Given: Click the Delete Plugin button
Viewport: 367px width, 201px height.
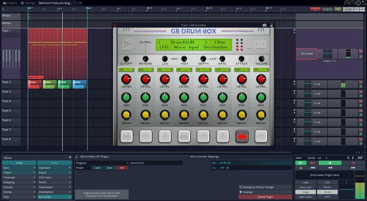Looking at the screenshot, I should pyautogui.click(x=265, y=197).
